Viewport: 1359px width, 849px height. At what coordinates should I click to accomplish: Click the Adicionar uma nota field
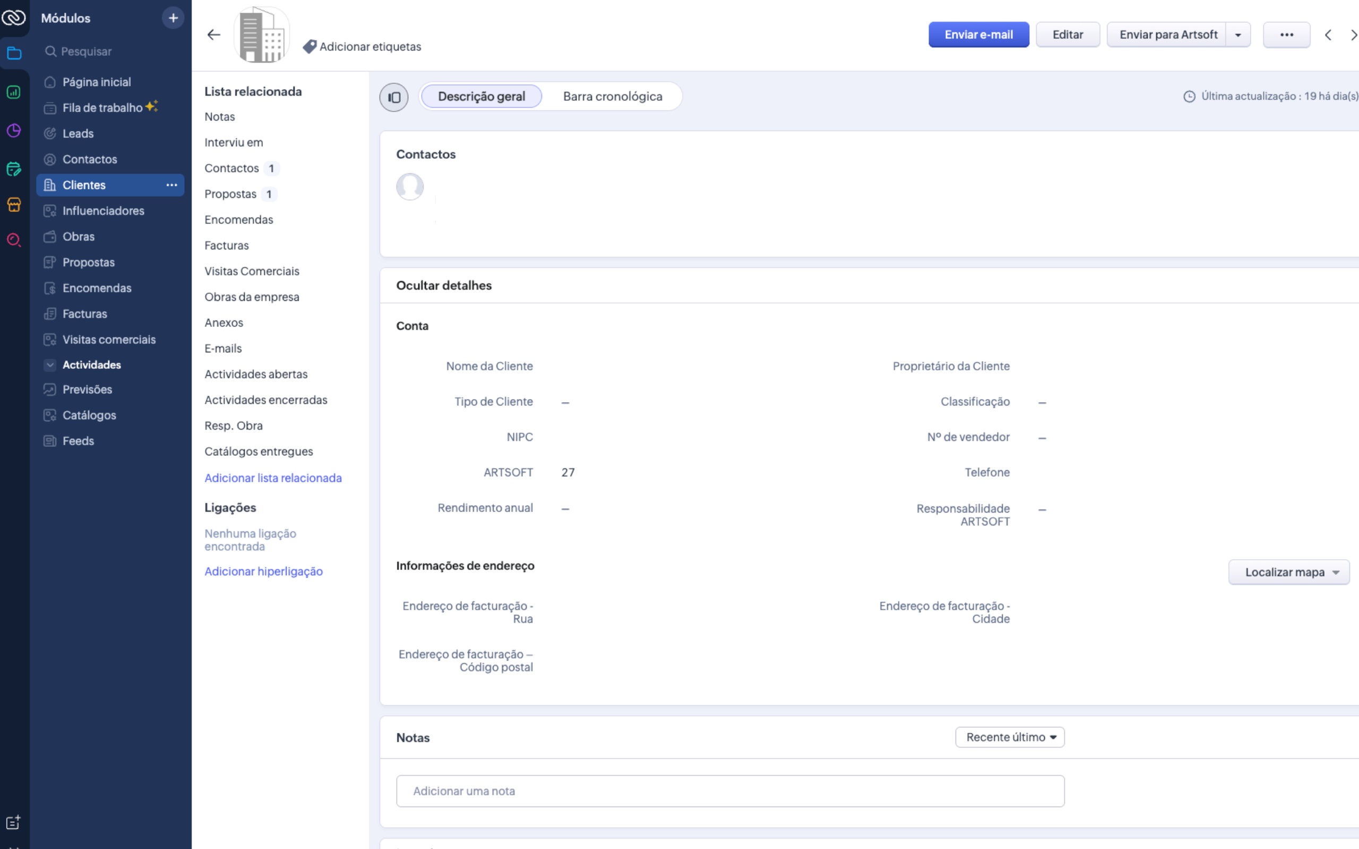[x=729, y=791]
